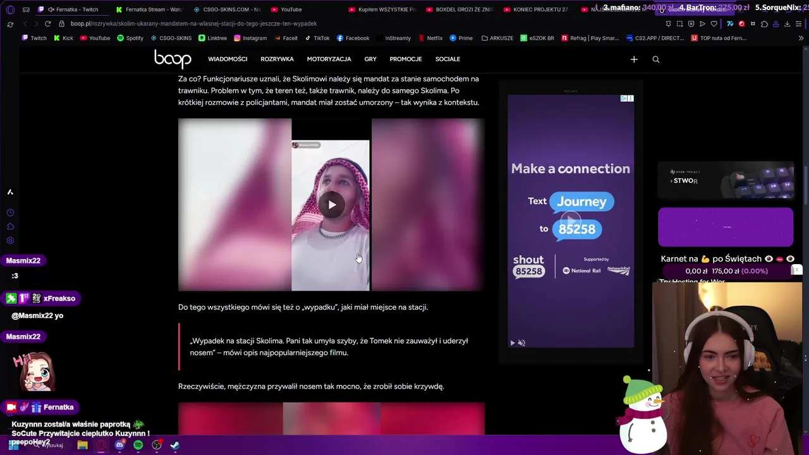Open sidebar Extensions cube icon

tap(10, 227)
